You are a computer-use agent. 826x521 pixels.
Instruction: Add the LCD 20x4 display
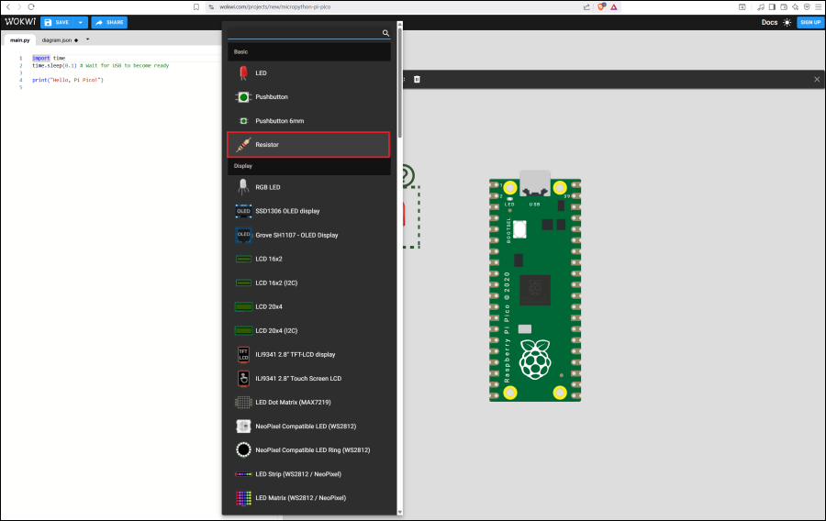[308, 306]
